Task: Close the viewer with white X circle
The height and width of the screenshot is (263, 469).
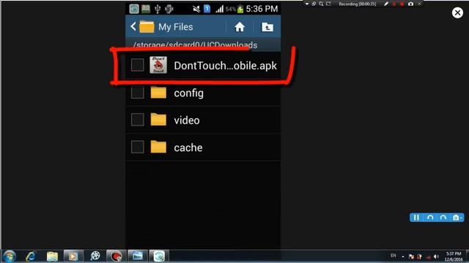Action: coord(457,12)
